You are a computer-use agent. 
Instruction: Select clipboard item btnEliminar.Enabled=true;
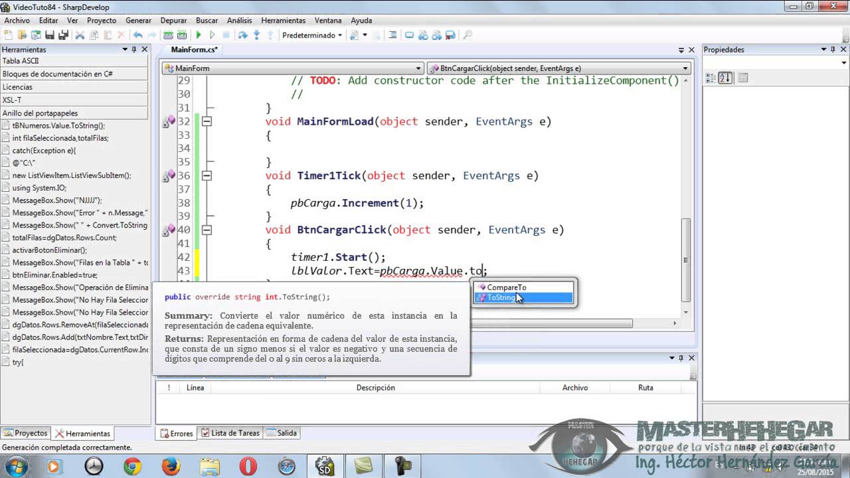tap(54, 275)
